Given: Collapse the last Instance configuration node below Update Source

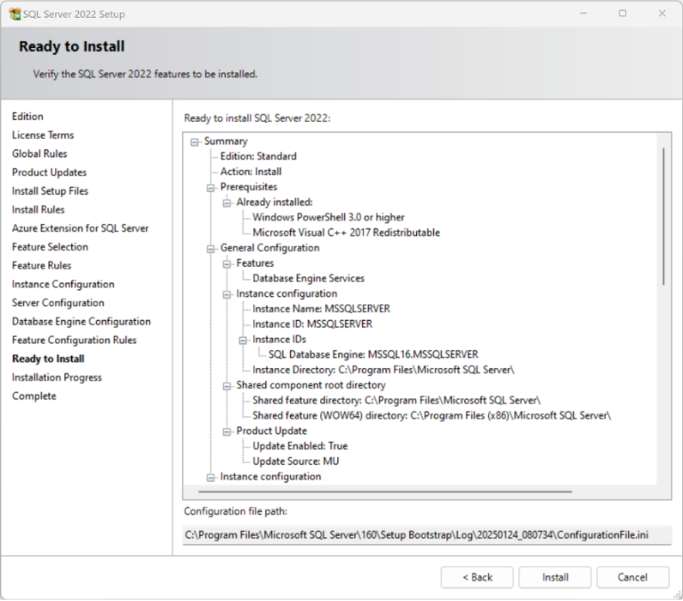Looking at the screenshot, I should coord(211,477).
